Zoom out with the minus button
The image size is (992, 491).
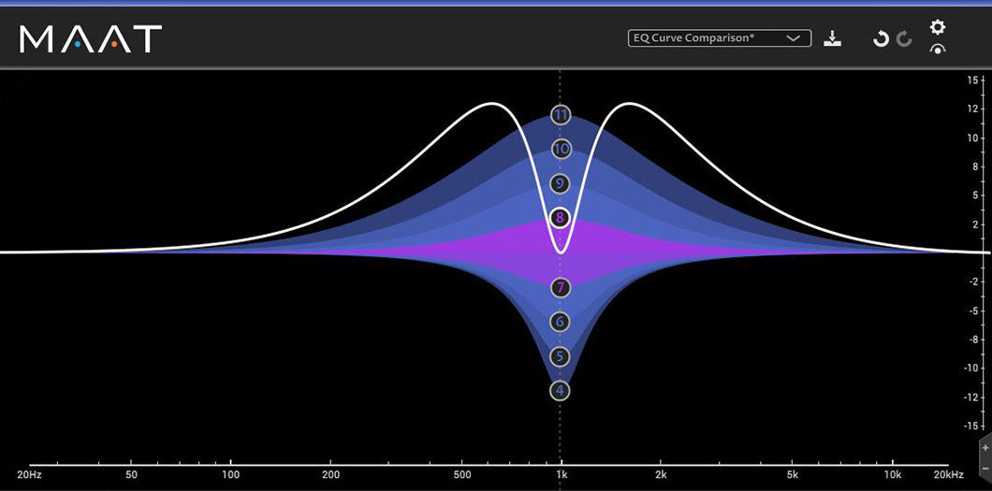click(985, 467)
